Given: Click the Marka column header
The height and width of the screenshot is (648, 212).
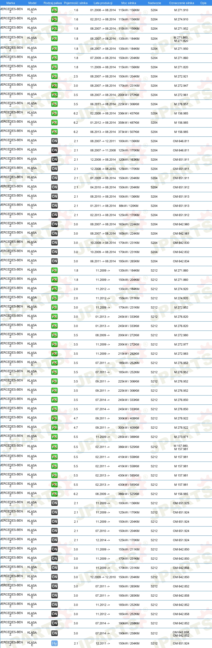Looking at the screenshot, I should (x=11, y=3).
